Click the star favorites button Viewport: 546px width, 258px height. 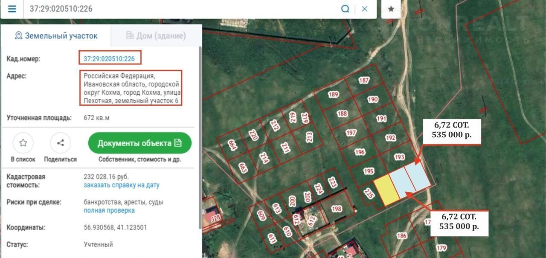[391, 9]
